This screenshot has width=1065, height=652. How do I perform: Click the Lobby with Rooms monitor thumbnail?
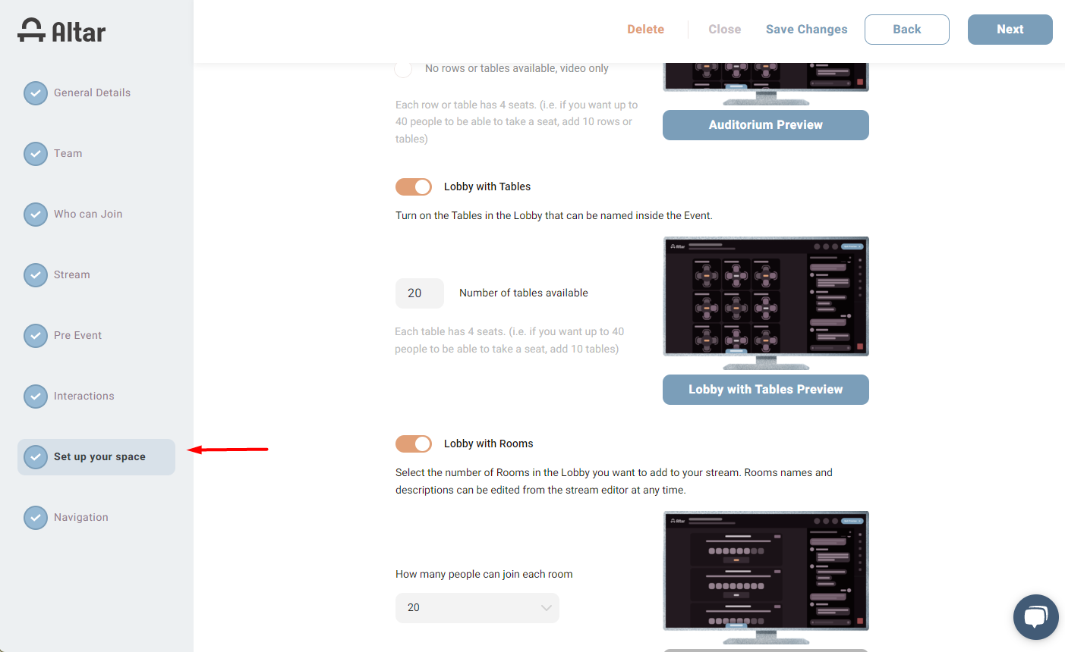pyautogui.click(x=766, y=578)
